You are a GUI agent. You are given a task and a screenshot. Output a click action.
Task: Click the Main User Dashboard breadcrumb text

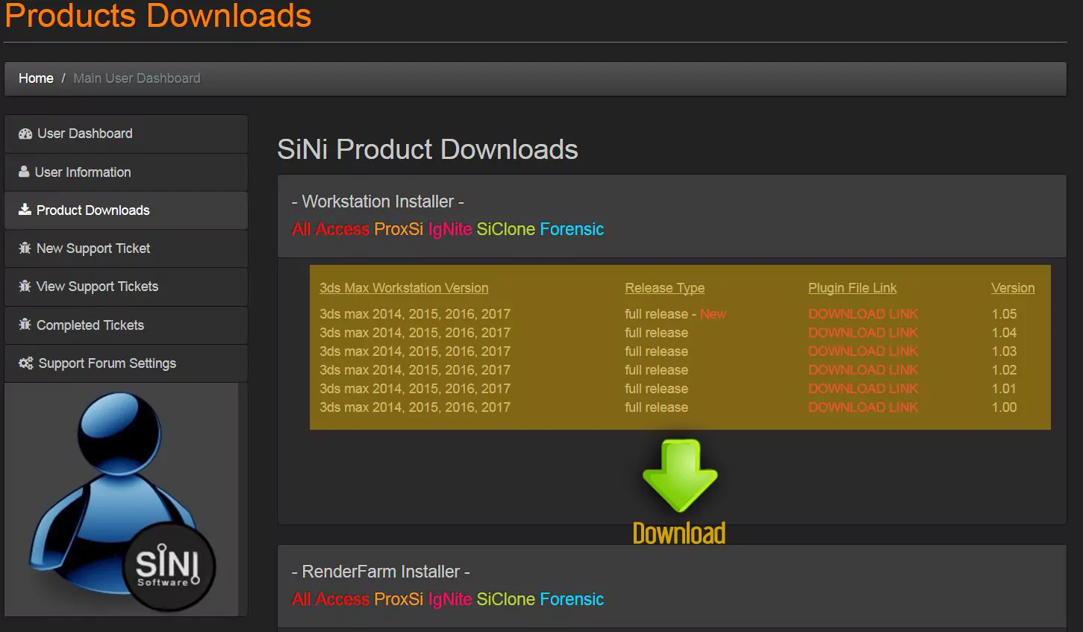(137, 78)
